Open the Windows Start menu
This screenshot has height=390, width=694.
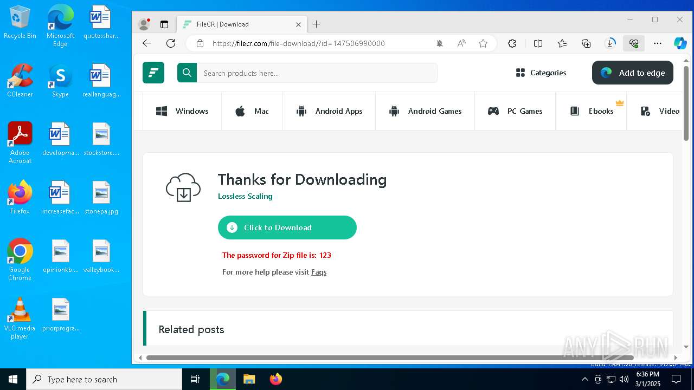[x=13, y=379]
